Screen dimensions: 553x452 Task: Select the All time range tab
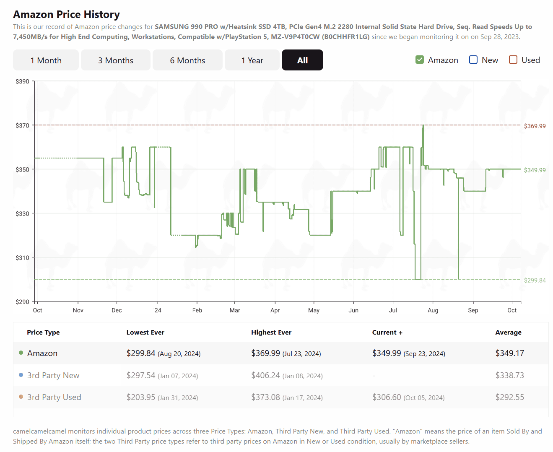click(x=302, y=60)
